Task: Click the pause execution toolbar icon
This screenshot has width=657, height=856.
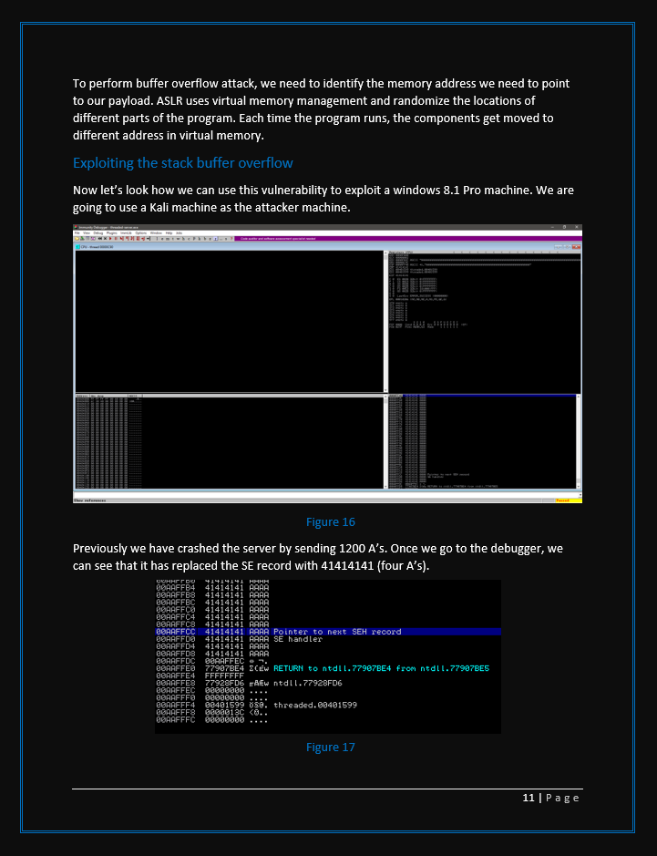Action: [116, 239]
